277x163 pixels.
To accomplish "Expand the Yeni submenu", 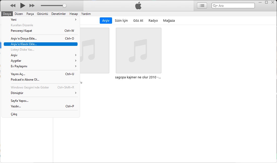I will click(40, 19).
